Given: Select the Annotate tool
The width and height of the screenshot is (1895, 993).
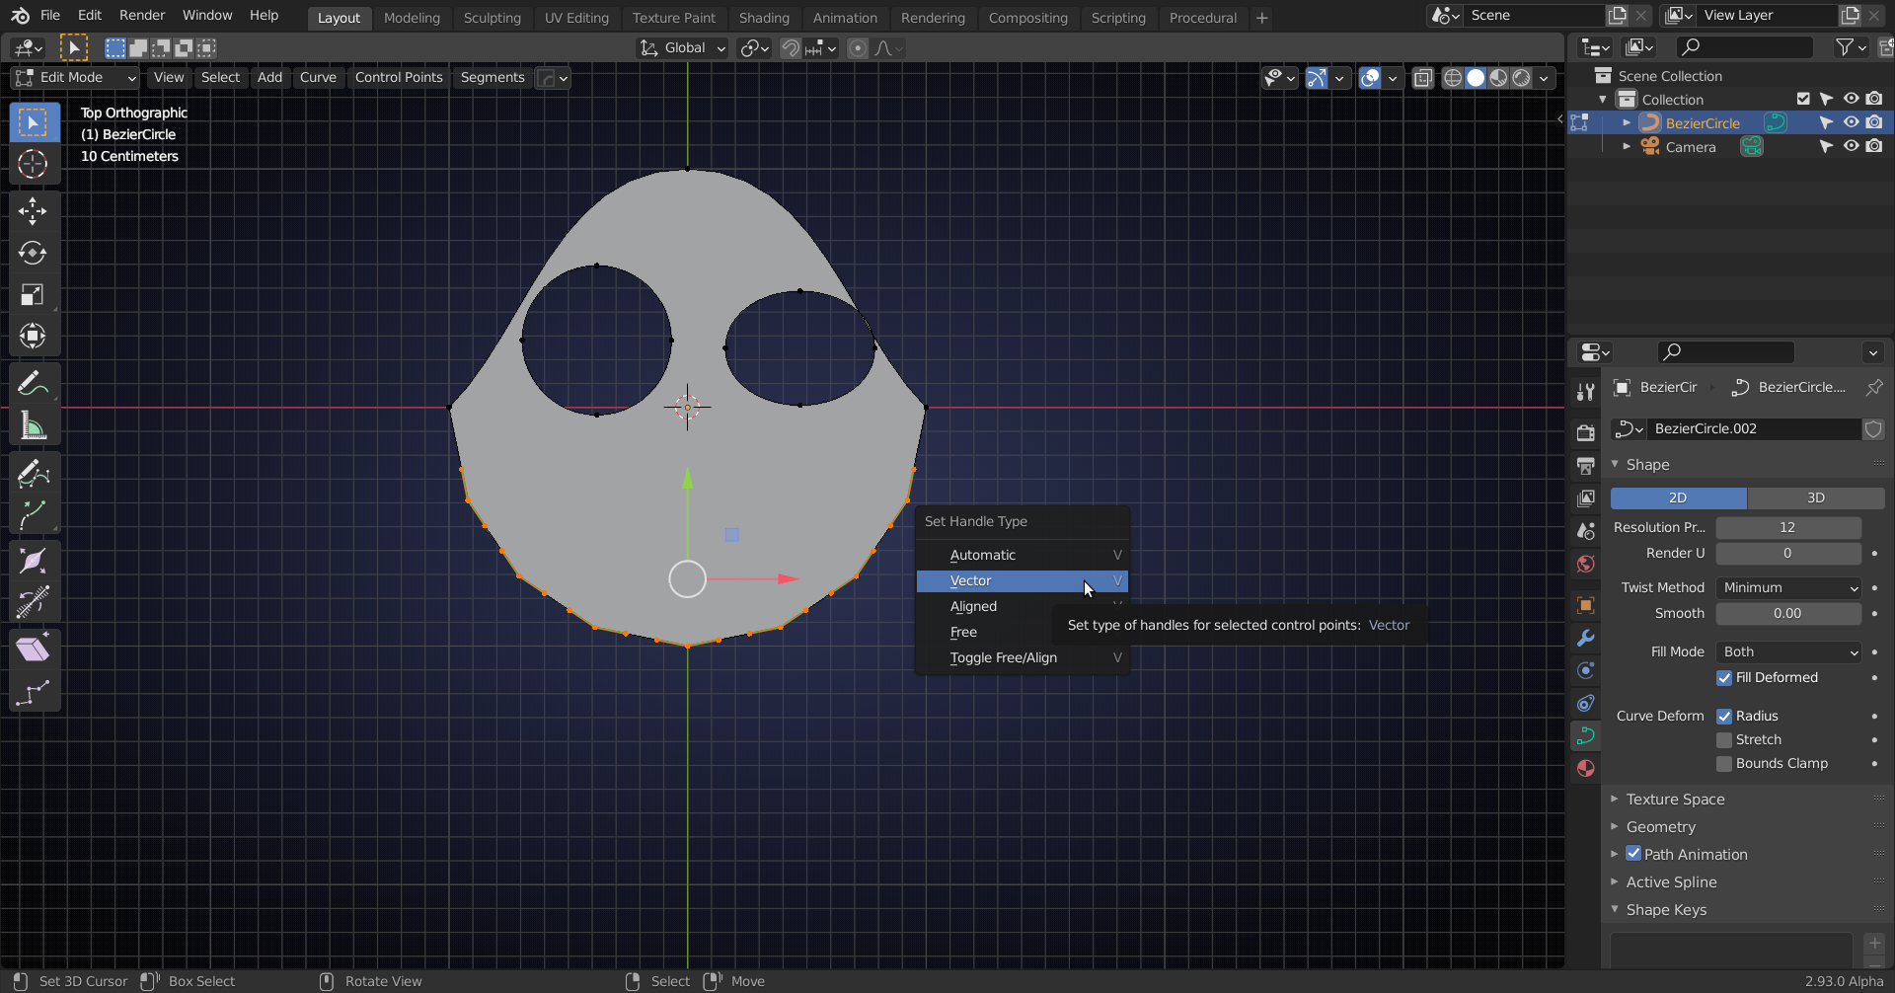Looking at the screenshot, I should [x=33, y=384].
